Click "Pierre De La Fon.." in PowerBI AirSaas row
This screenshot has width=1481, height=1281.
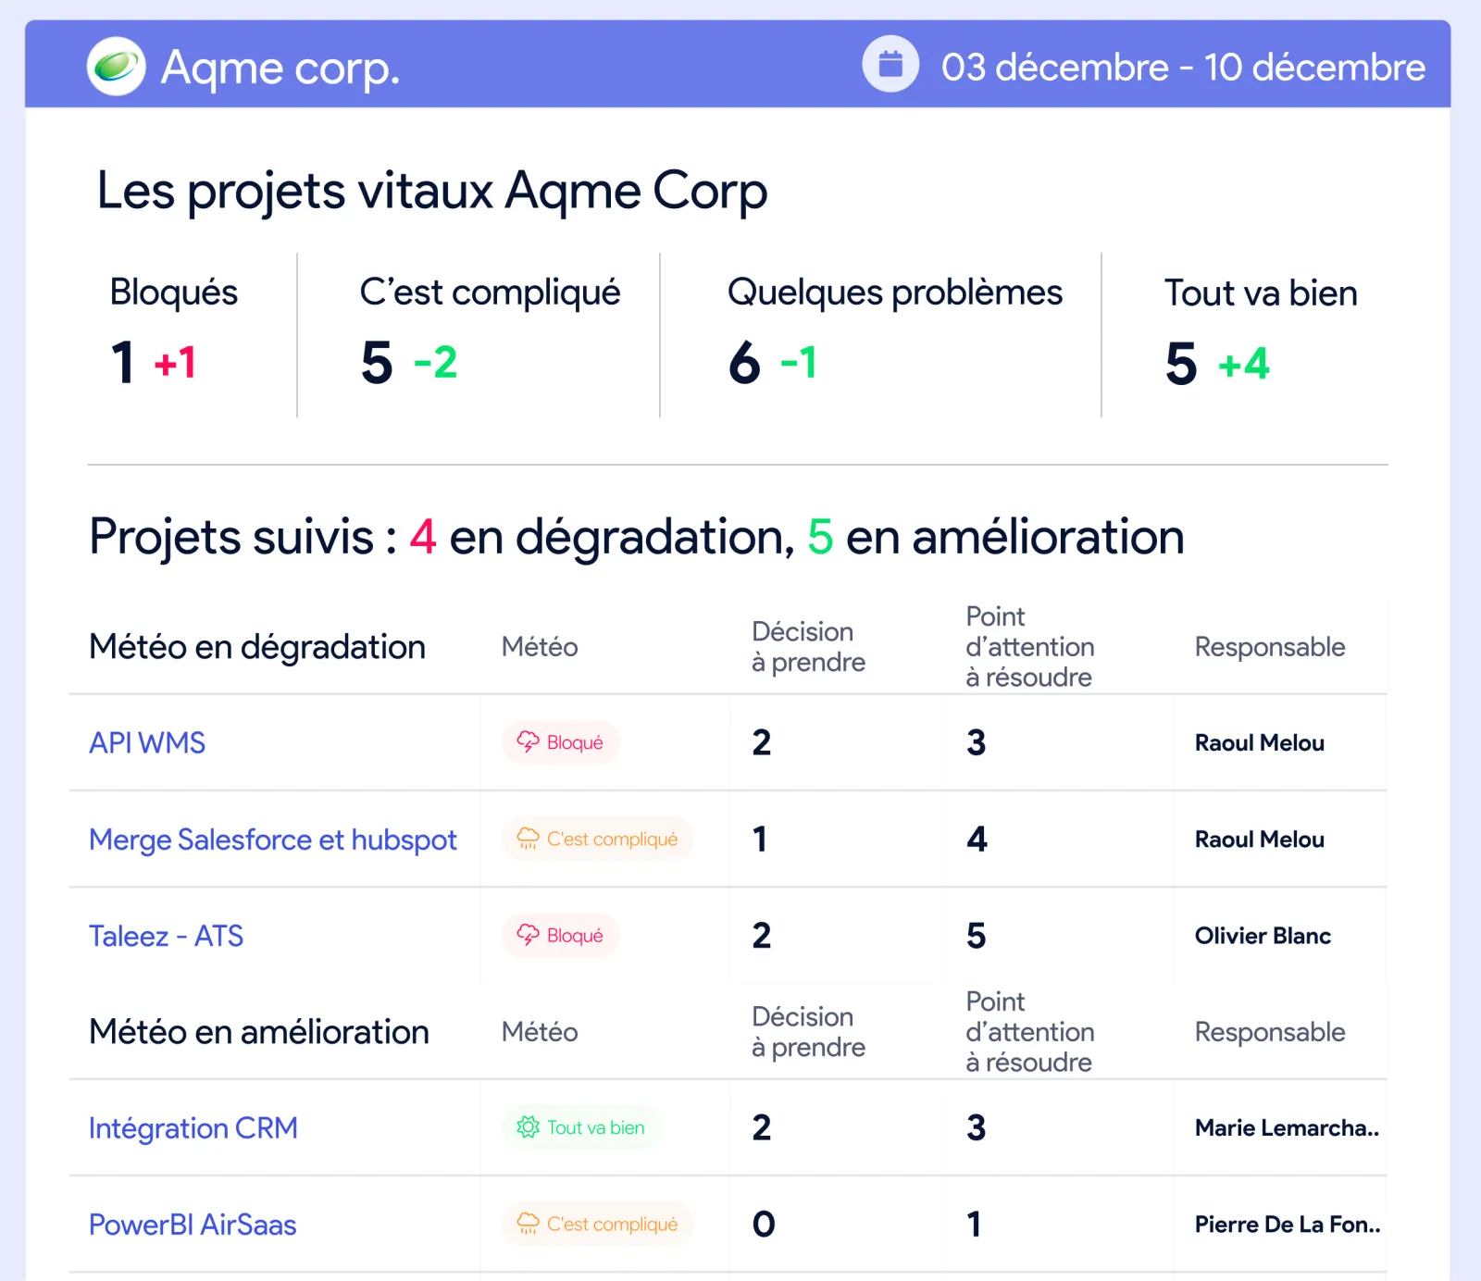[x=1288, y=1225]
